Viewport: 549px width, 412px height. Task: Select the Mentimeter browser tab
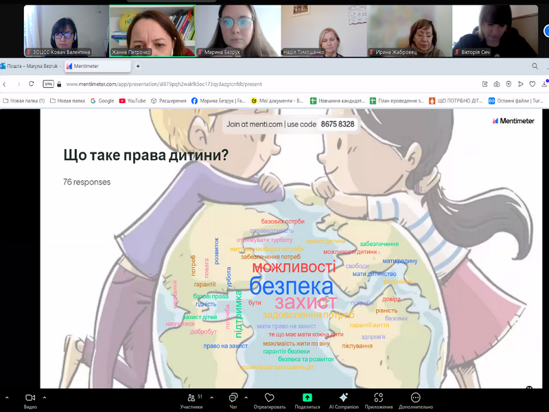pos(97,66)
